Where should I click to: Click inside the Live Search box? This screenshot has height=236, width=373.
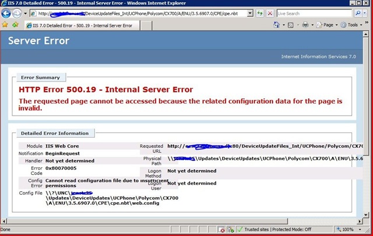[x=315, y=13]
